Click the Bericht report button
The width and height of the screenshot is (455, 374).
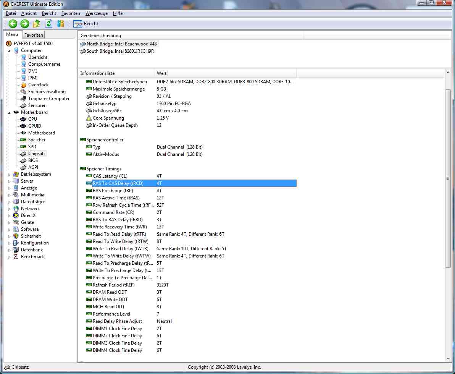(86, 24)
